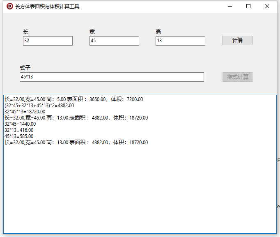Screen dimensions: 280x237
Task: Click the window title 长方体表面积与体积计算工具
Action: (47, 7)
